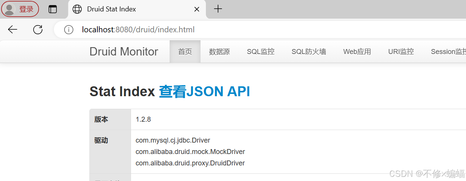
Task: Switch to SQL防火墙 page
Action: tap(309, 52)
